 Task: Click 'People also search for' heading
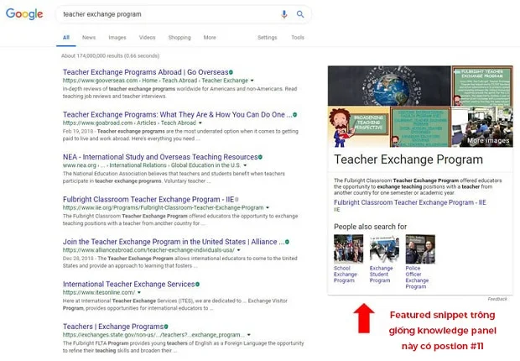click(x=370, y=227)
